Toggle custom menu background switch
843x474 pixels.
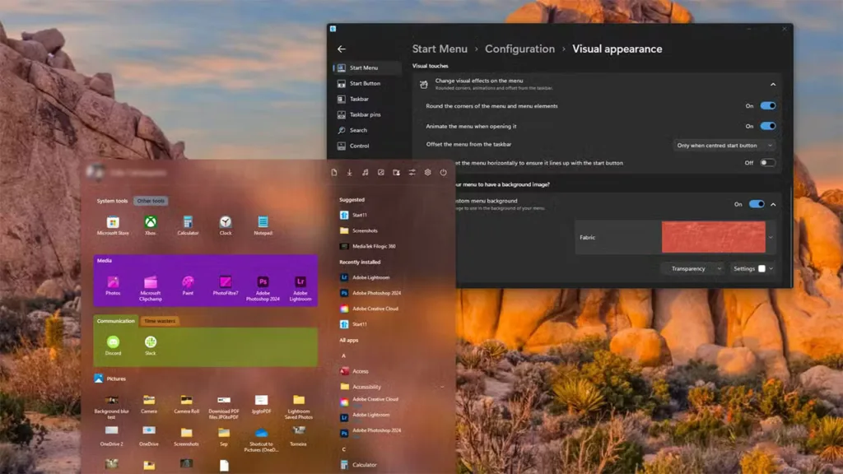757,204
